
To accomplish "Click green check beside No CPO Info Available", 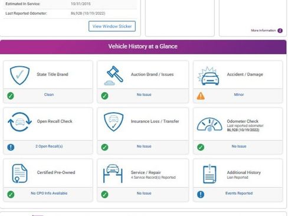I will coord(11,194).
